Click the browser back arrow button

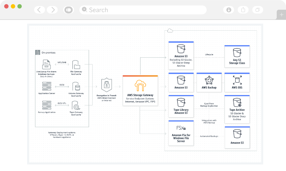[x=39, y=10]
